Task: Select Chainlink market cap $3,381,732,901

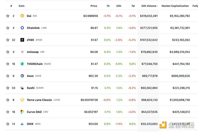Action: tap(180, 28)
